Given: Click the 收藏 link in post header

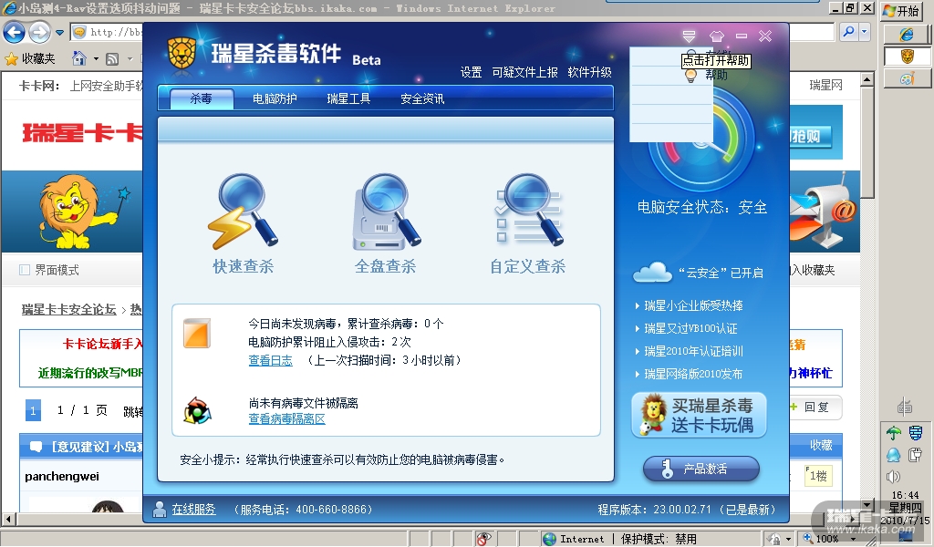Looking at the screenshot, I should click(x=821, y=445).
